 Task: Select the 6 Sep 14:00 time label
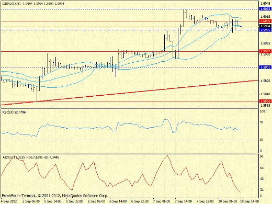click(x=118, y=201)
